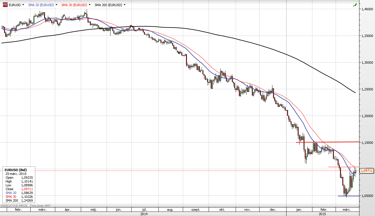
Task: Click the 1,20000 price axis label
Action: coord(367,116)
